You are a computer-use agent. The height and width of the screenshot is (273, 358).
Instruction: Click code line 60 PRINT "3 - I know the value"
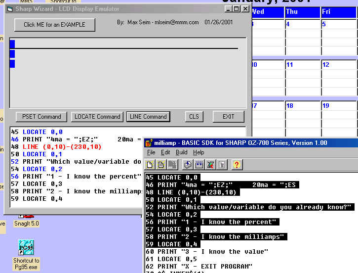tap(213, 252)
